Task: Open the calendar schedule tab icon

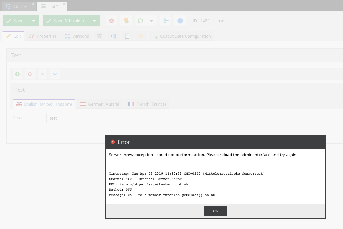Action: pos(100,36)
